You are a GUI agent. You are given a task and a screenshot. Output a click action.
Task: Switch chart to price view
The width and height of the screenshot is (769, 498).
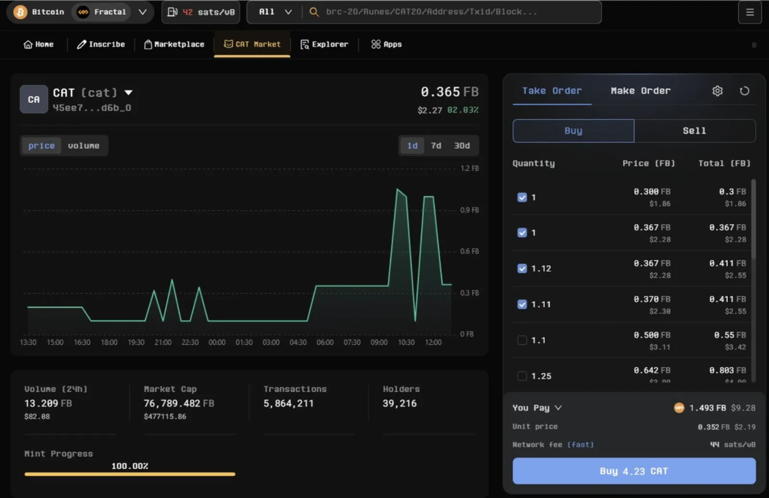pyautogui.click(x=41, y=146)
